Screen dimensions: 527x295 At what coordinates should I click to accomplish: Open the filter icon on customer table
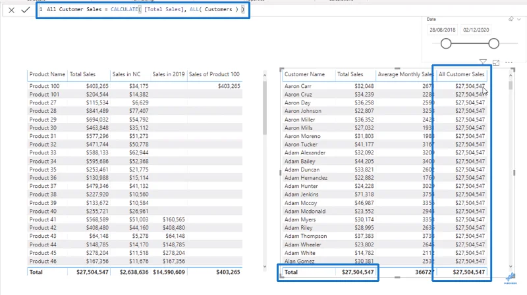pyautogui.click(x=483, y=62)
